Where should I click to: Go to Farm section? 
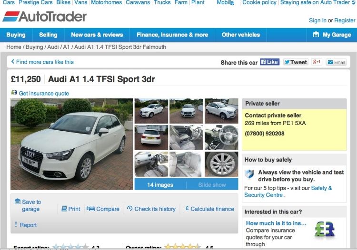click(181, 2)
